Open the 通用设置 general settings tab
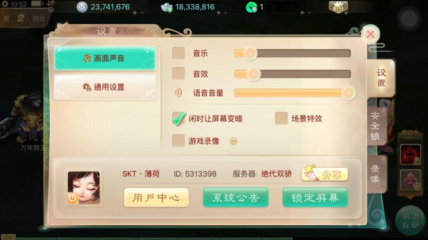428x240 pixels. tap(105, 87)
